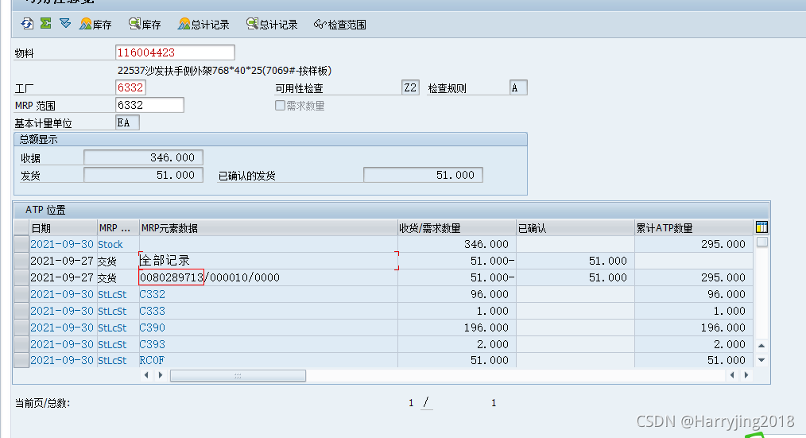This screenshot has width=806, height=438.
Task: Click the 基本计量单位 field EA
Action: (127, 122)
